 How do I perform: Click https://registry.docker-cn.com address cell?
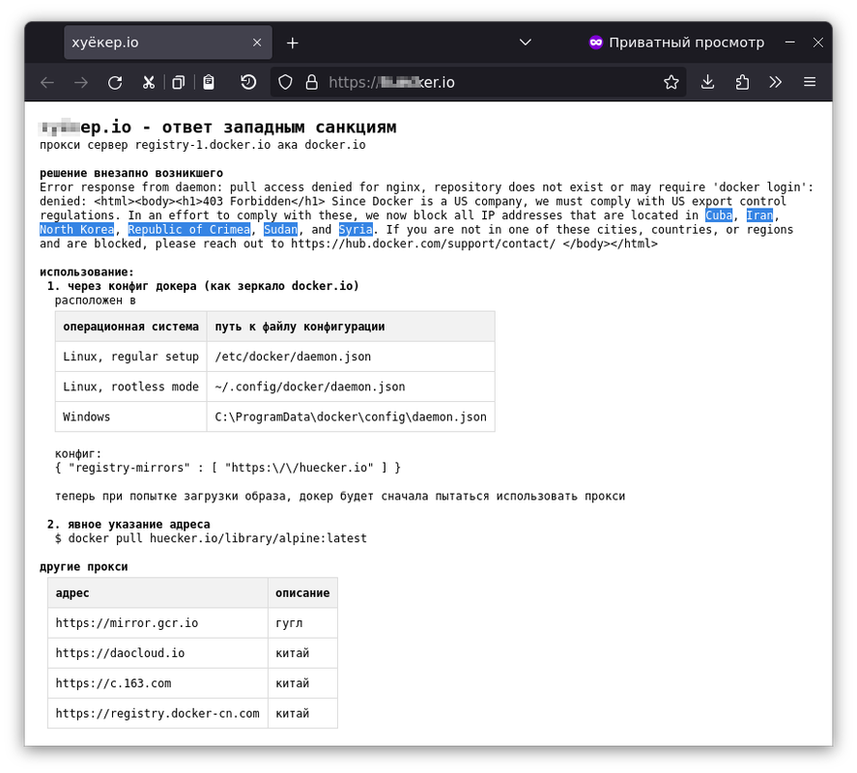coord(157,713)
